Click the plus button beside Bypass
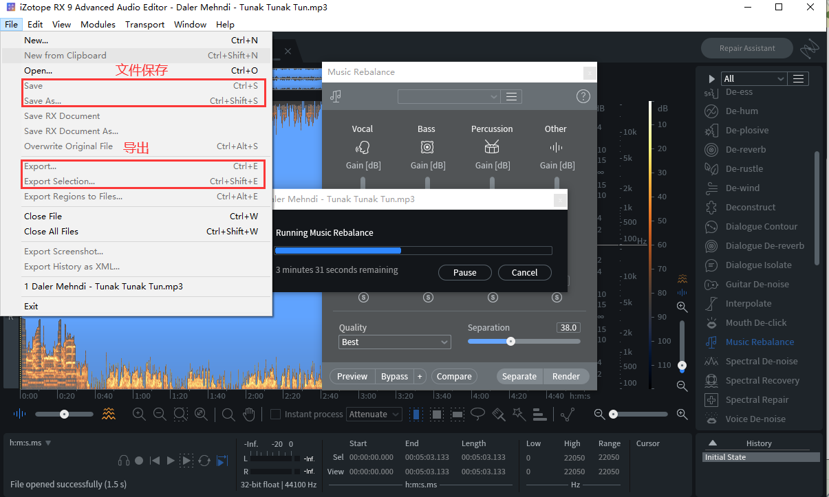829x497 pixels. [420, 376]
